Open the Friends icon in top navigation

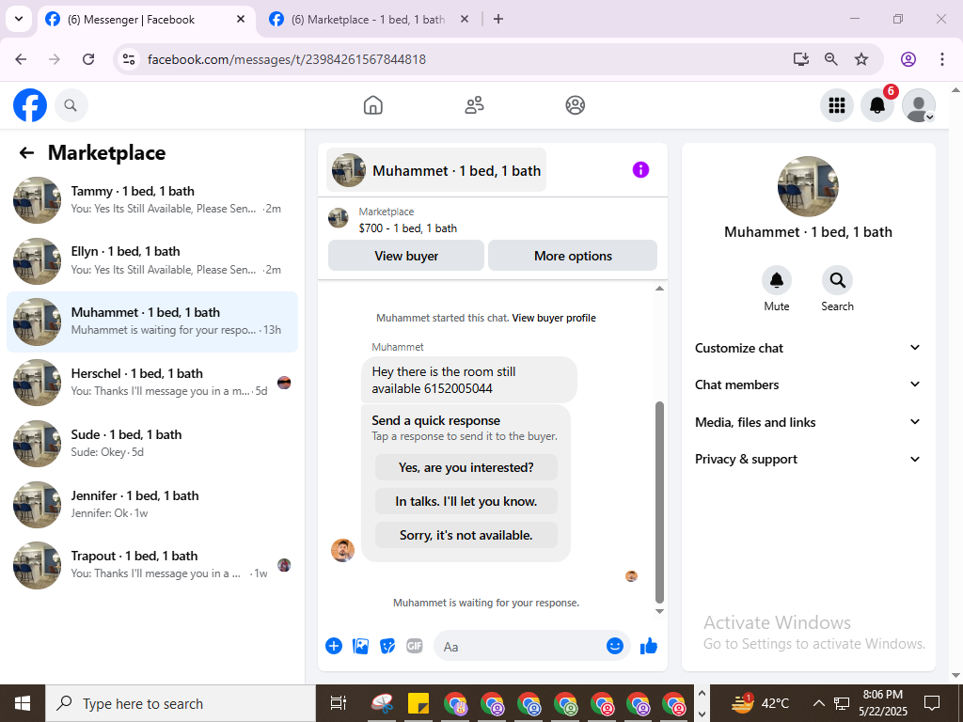pos(474,105)
